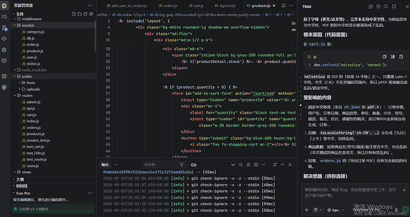Collapse the models folder
Screen dimensions: 410x217
tap(53, 26)
